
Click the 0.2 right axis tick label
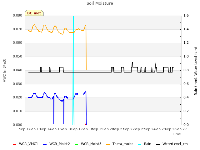(186, 111)
